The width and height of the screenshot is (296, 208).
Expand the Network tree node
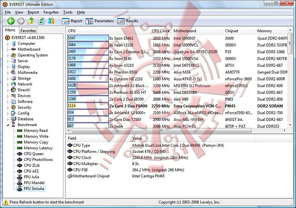(x=8, y=85)
